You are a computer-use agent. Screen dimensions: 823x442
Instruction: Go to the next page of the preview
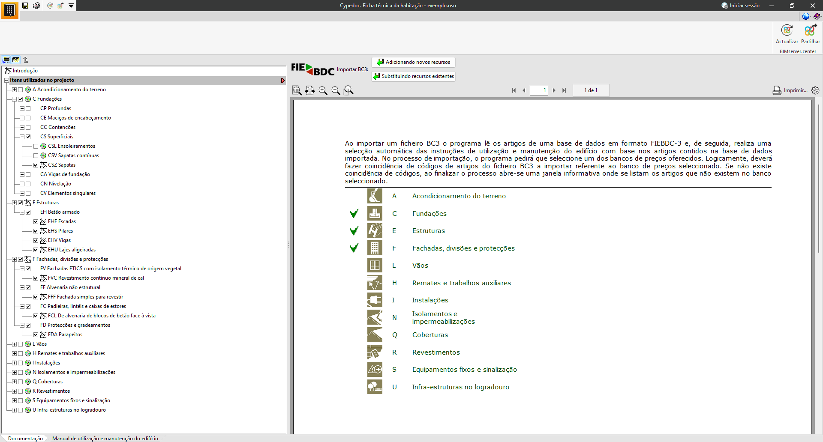[x=554, y=90]
